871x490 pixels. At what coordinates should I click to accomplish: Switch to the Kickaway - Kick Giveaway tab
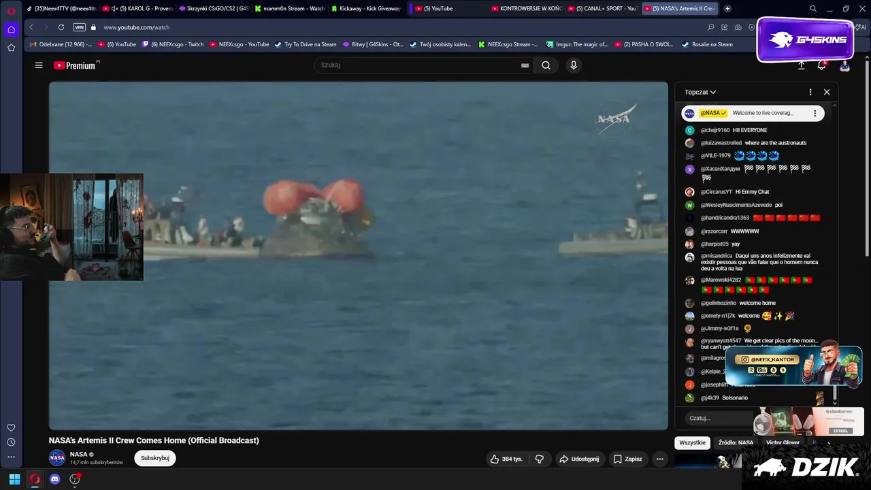click(367, 9)
